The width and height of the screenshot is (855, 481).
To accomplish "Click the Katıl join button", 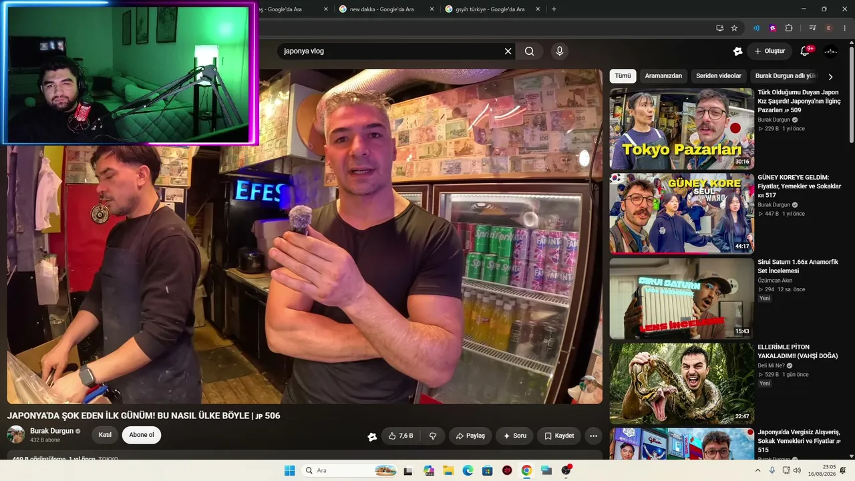I will [105, 435].
